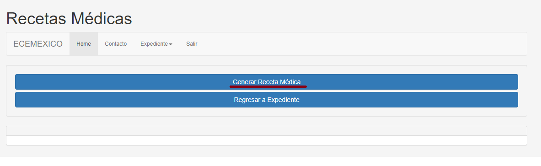Click the white blank area below the page
541x166 pixels.
coord(271,161)
